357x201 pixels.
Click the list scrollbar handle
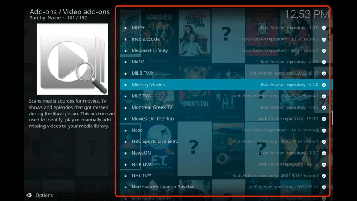click(x=332, y=118)
